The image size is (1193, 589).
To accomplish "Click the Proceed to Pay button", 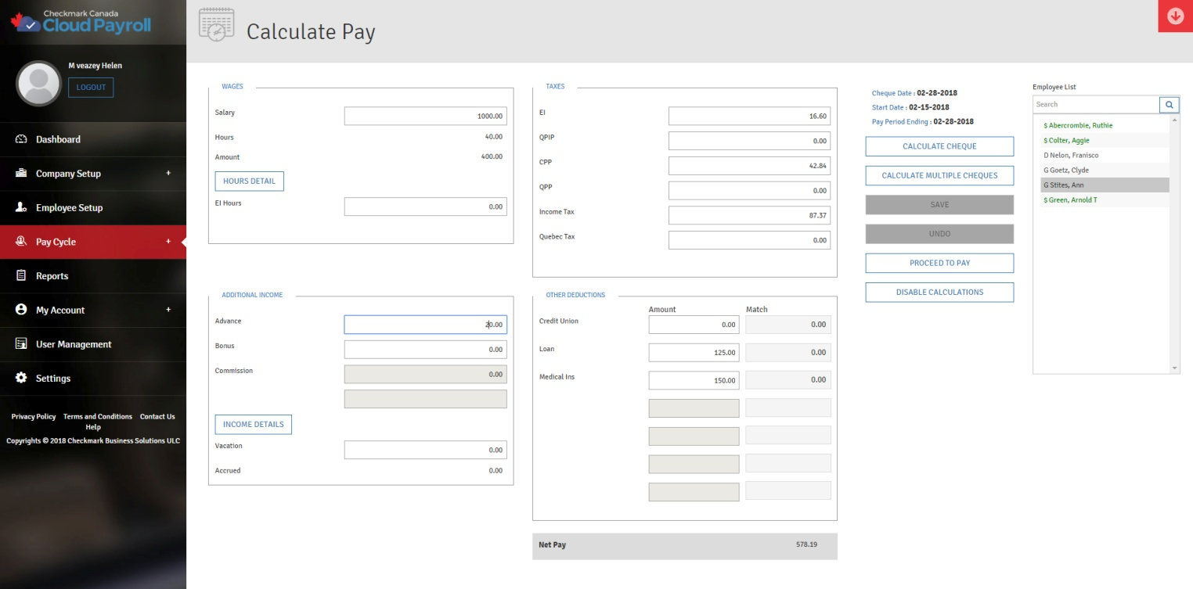I will 939,263.
